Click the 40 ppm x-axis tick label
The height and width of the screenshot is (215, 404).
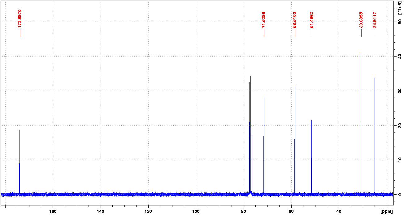click(x=339, y=212)
